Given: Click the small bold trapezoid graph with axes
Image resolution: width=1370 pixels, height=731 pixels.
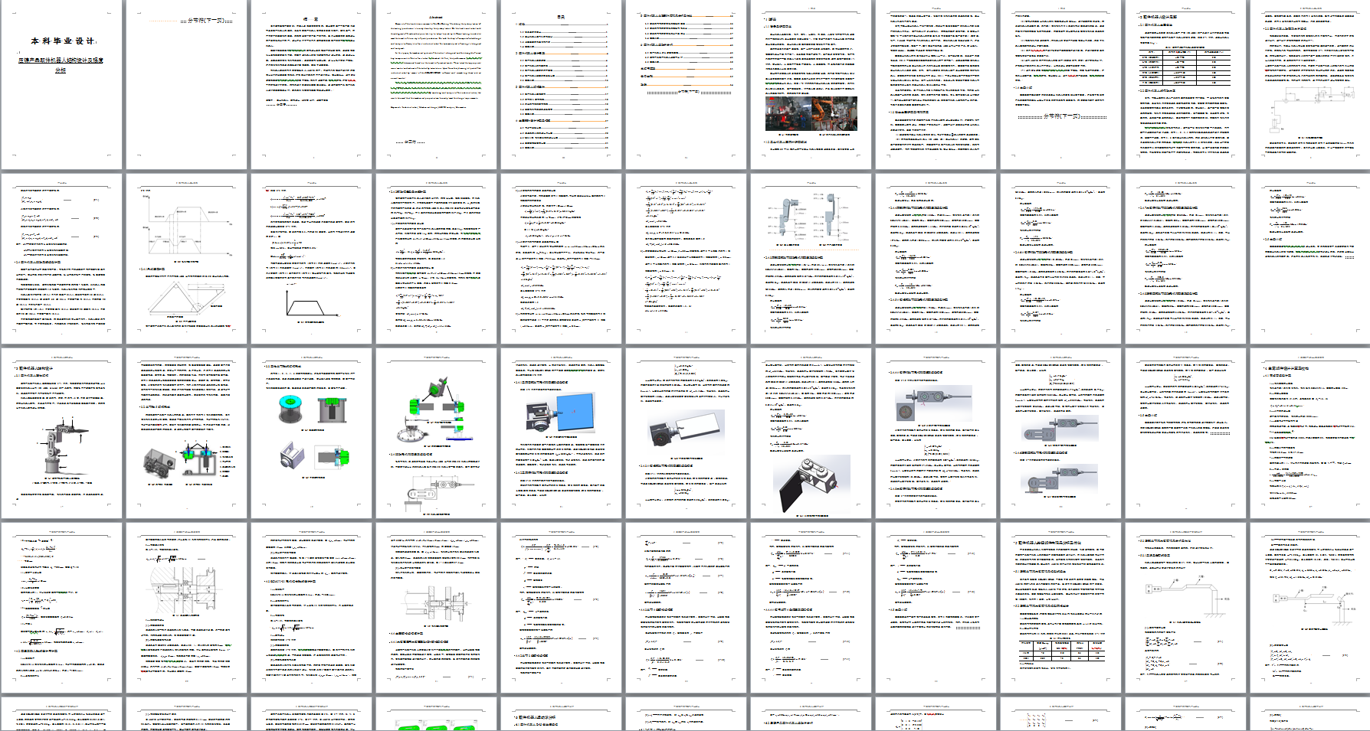Looking at the screenshot, I should coord(312,300).
